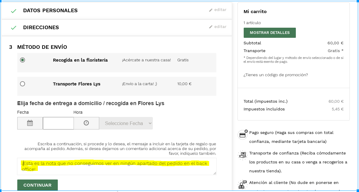359x192 pixels.
Task: Open ¿Tienes un código de promoción? link
Action: 276,75
